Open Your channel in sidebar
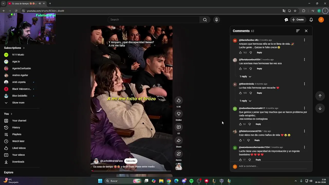This screenshot has width=329, height=185. tap(19, 121)
